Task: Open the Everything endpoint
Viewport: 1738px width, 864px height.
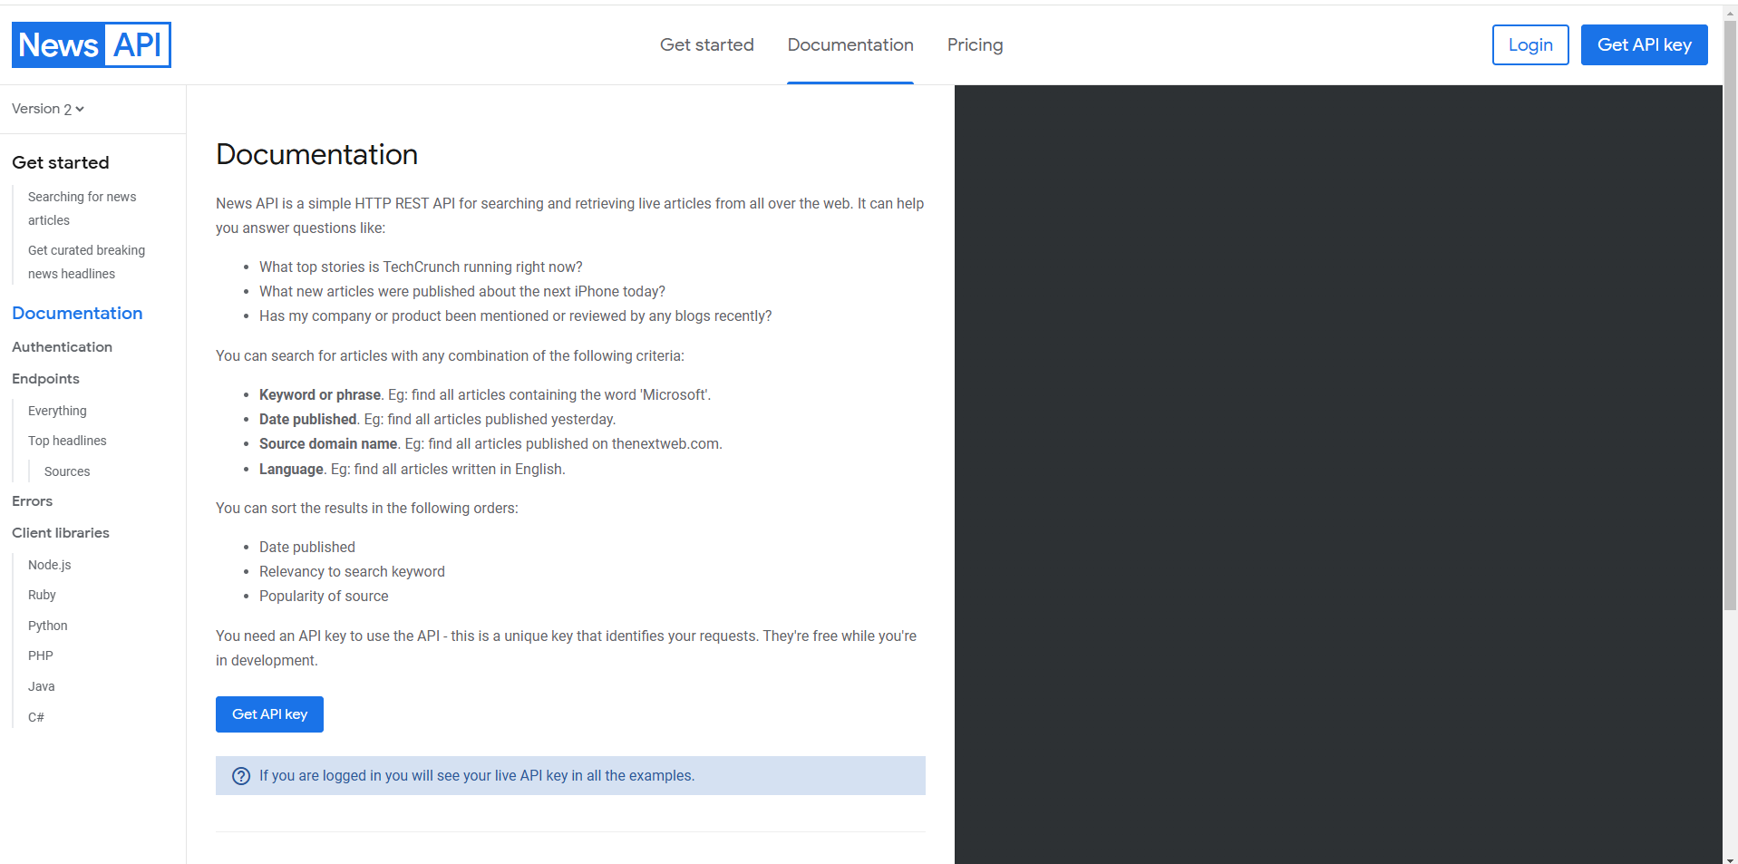Action: [57, 411]
